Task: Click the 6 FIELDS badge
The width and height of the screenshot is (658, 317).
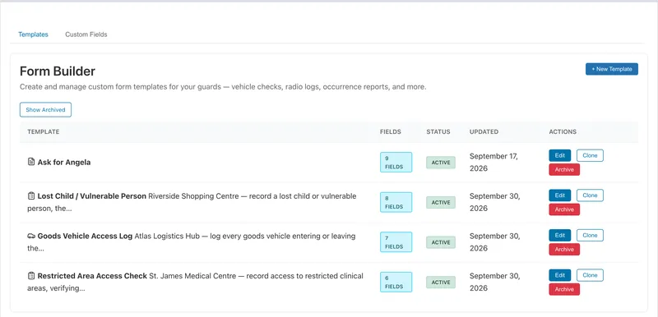Action: click(x=396, y=282)
